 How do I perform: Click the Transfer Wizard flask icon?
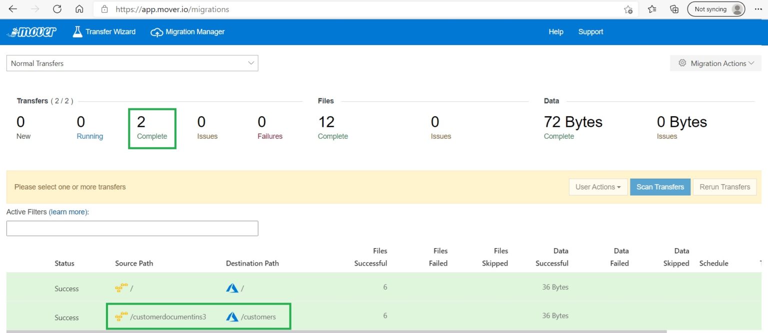pos(77,31)
